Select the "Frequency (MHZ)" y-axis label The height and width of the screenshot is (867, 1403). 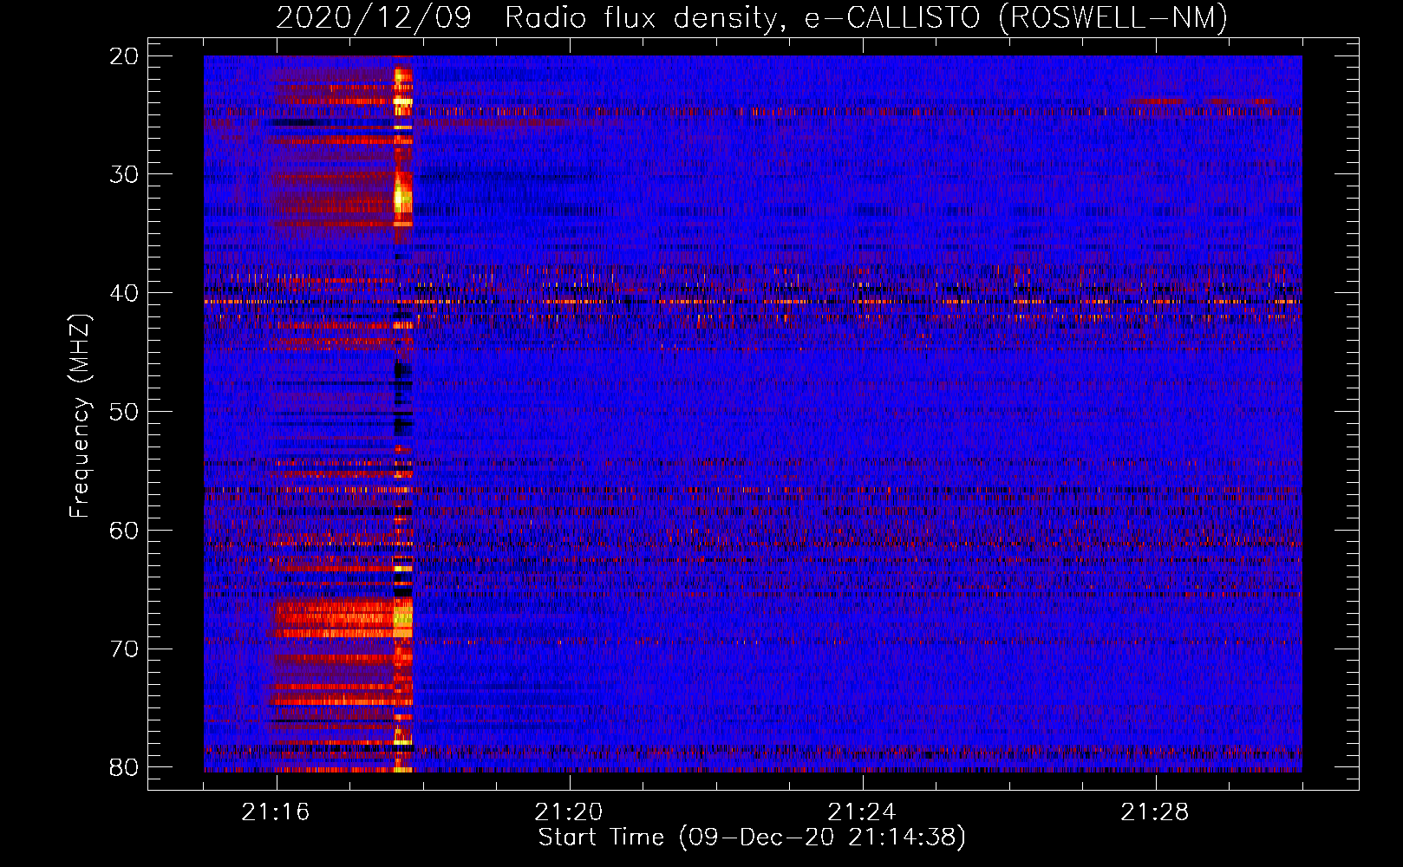tap(80, 416)
